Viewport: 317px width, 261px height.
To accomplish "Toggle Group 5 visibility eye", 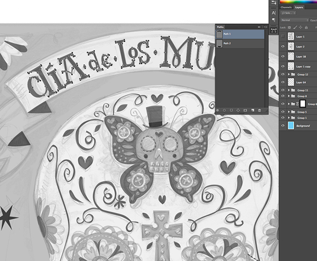I will (283, 112).
